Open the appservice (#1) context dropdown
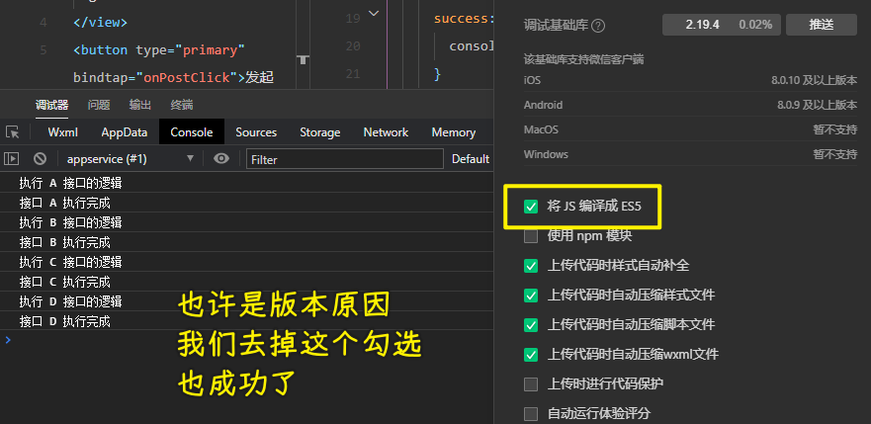 [x=131, y=159]
